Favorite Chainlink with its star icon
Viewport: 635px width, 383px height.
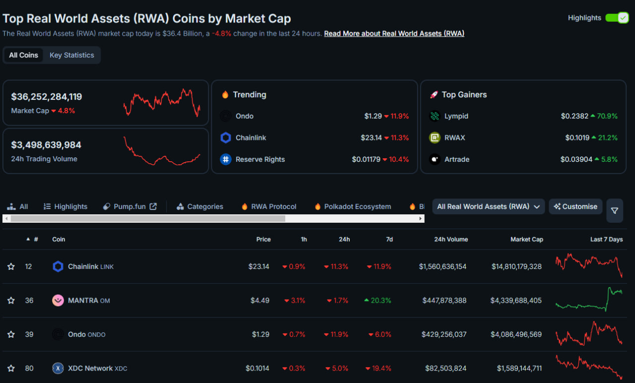click(11, 266)
